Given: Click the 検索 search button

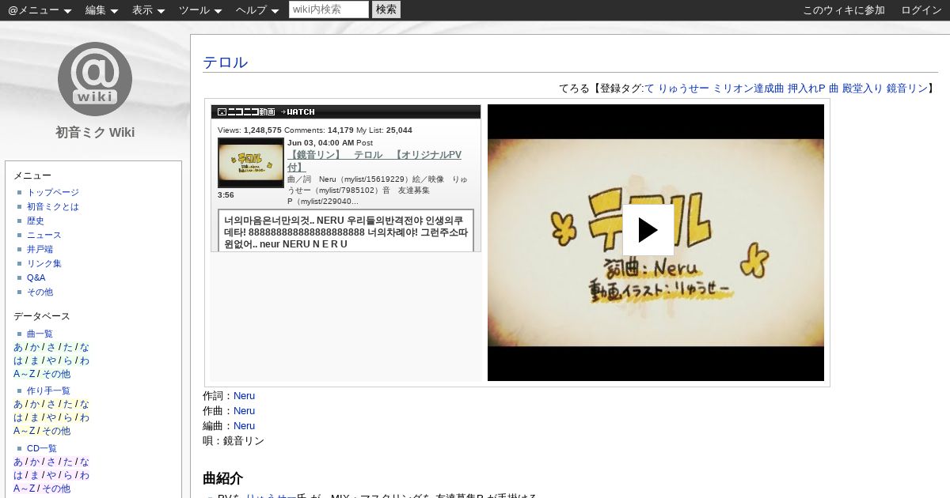Looking at the screenshot, I should [386, 9].
